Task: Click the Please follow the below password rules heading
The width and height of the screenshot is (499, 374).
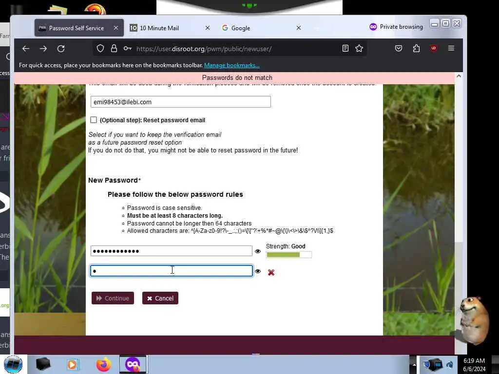Action: [x=175, y=194]
